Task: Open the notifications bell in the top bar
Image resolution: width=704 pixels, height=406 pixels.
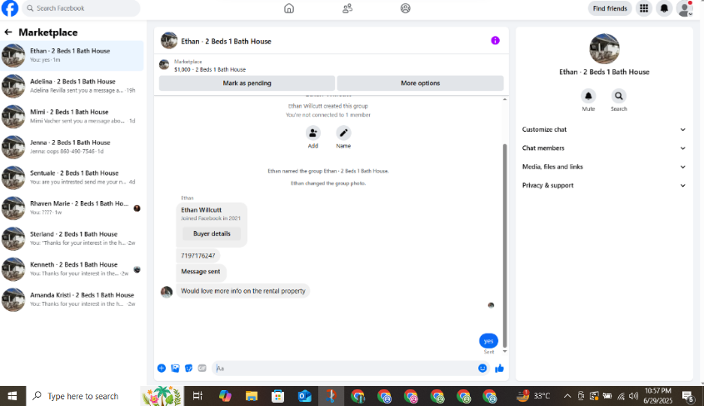Action: pyautogui.click(x=664, y=8)
